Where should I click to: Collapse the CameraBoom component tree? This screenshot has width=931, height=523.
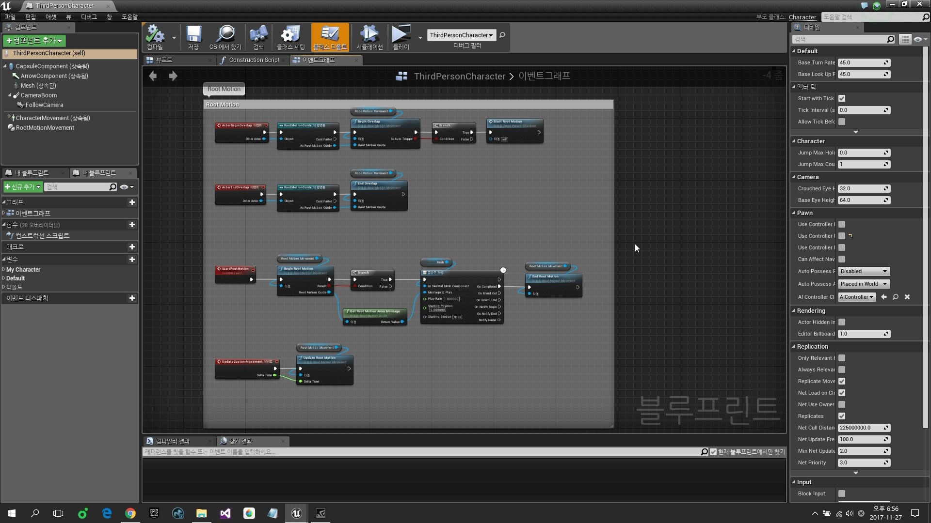tap(9, 95)
